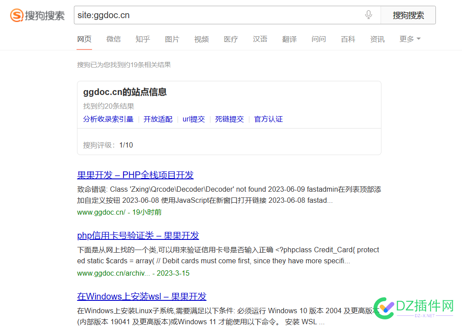Switch to the 图片 tab
This screenshot has width=462, height=326.
pos(172,39)
